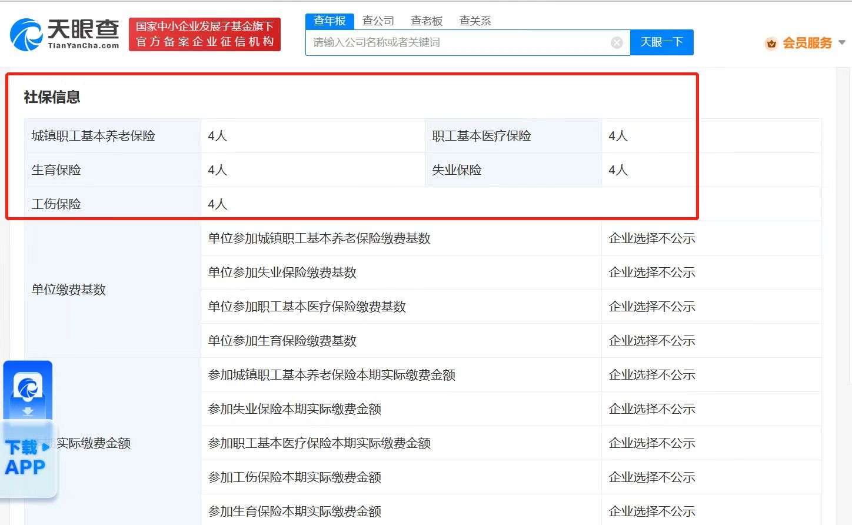Viewport: 852px width, 525px height.
Task: Select the 查年报 tab
Action: (x=330, y=21)
